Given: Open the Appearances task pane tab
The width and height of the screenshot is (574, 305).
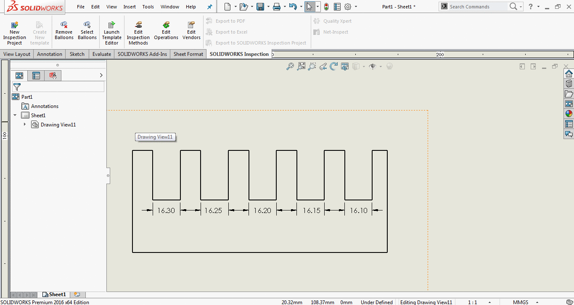Looking at the screenshot, I should pyautogui.click(x=569, y=113).
